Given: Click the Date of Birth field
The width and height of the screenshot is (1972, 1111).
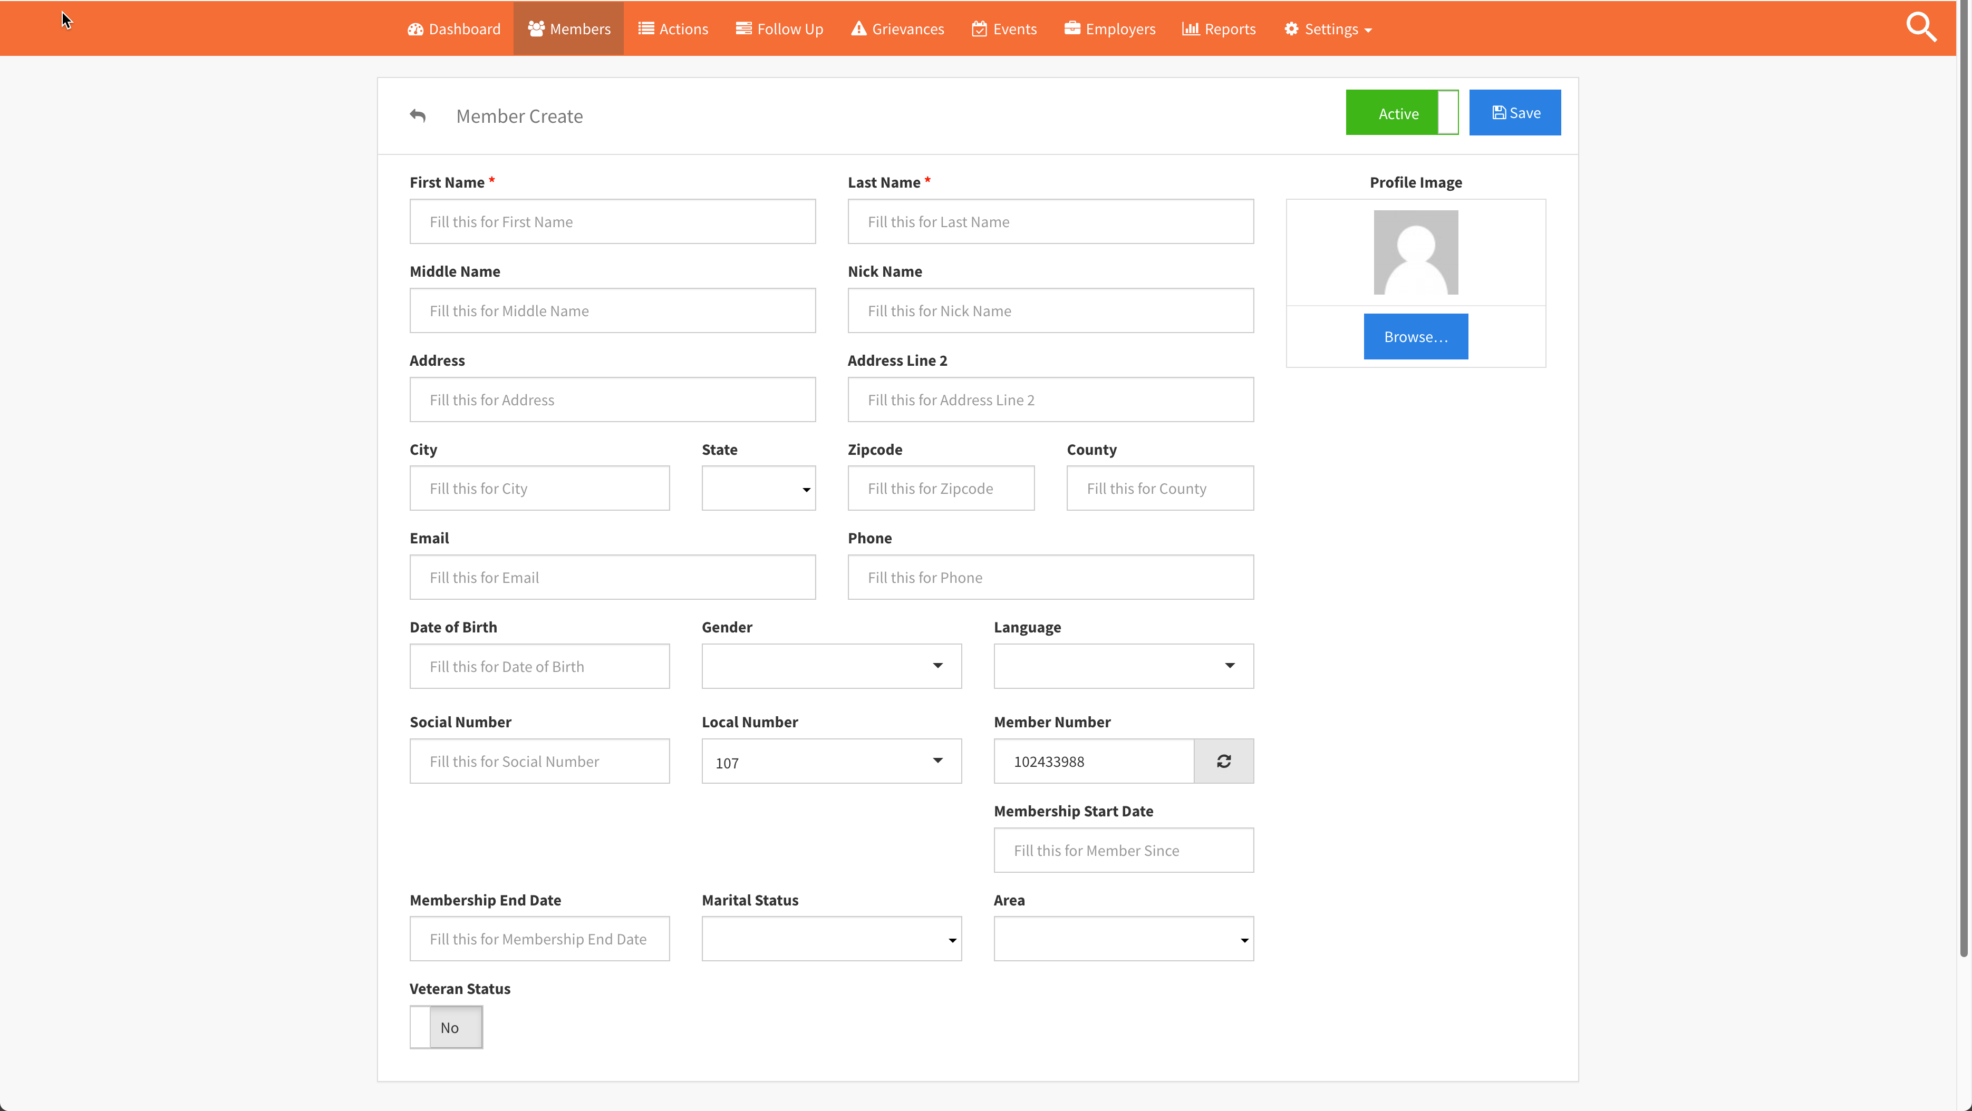Looking at the screenshot, I should point(540,666).
